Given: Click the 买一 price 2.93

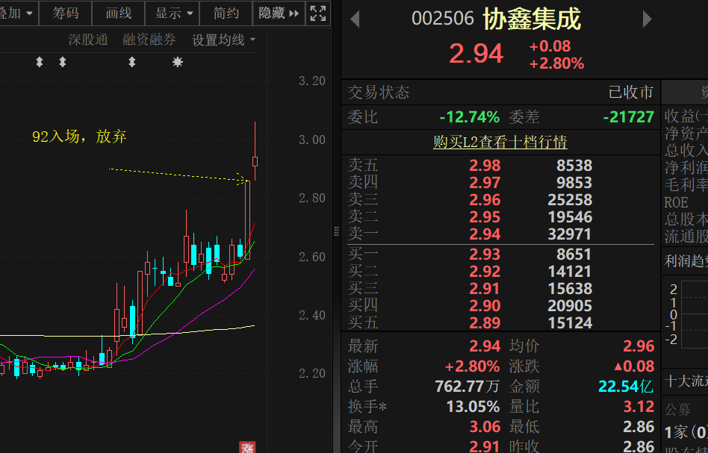Looking at the screenshot, I should (x=485, y=254).
